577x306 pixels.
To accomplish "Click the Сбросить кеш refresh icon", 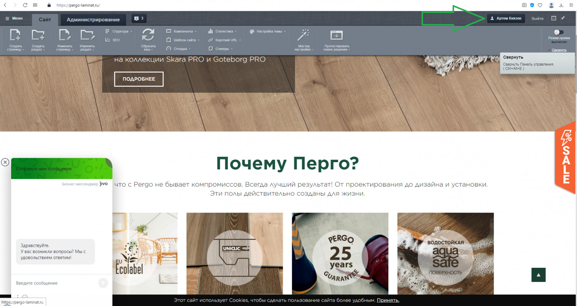I will click(x=148, y=35).
